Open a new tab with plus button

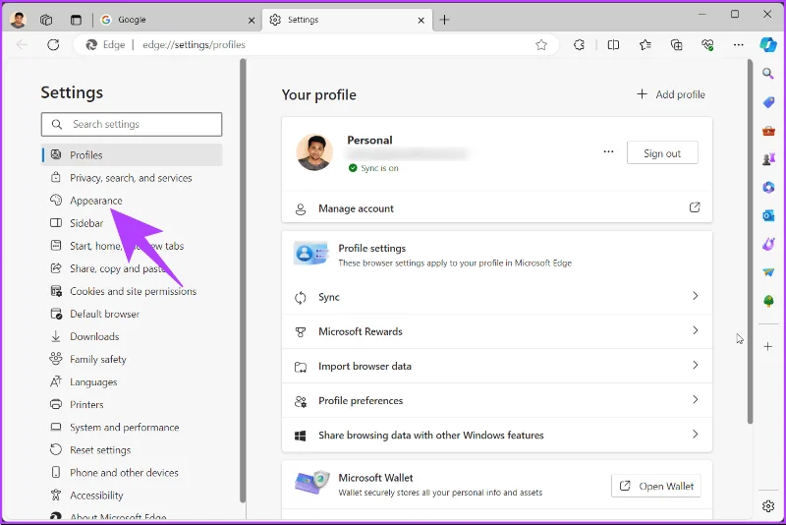click(x=444, y=20)
